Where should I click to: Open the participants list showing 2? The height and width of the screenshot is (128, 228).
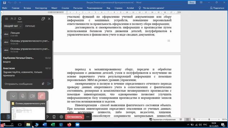coord(13,19)
